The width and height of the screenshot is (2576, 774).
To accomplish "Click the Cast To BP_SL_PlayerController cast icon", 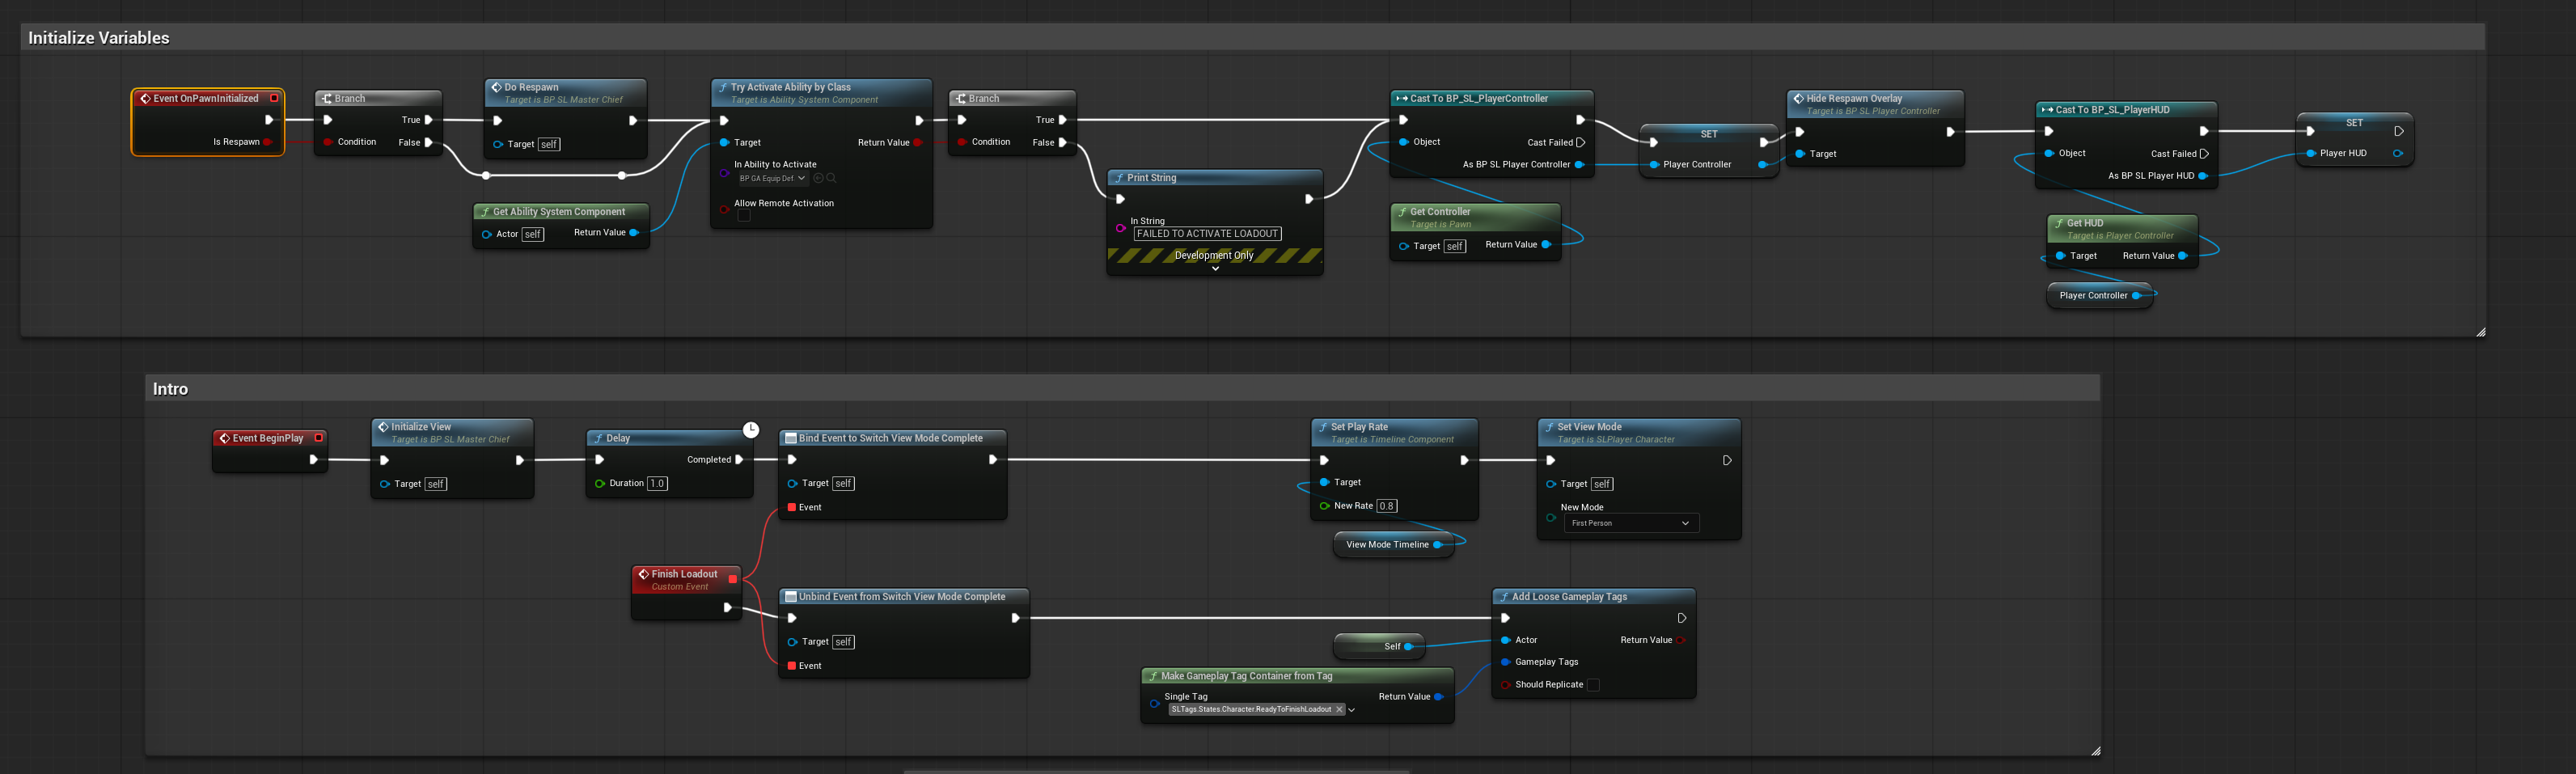I will click(1401, 99).
